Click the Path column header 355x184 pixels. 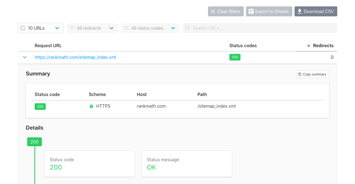pyautogui.click(x=202, y=94)
